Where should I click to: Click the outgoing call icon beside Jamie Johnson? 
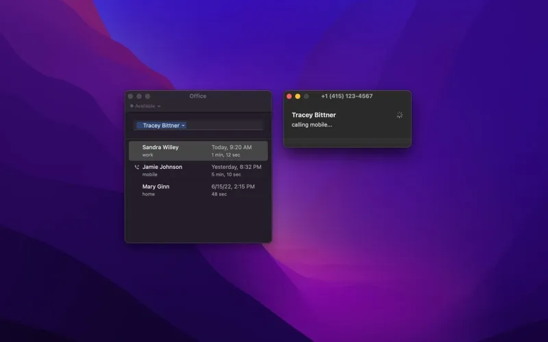[x=136, y=167]
